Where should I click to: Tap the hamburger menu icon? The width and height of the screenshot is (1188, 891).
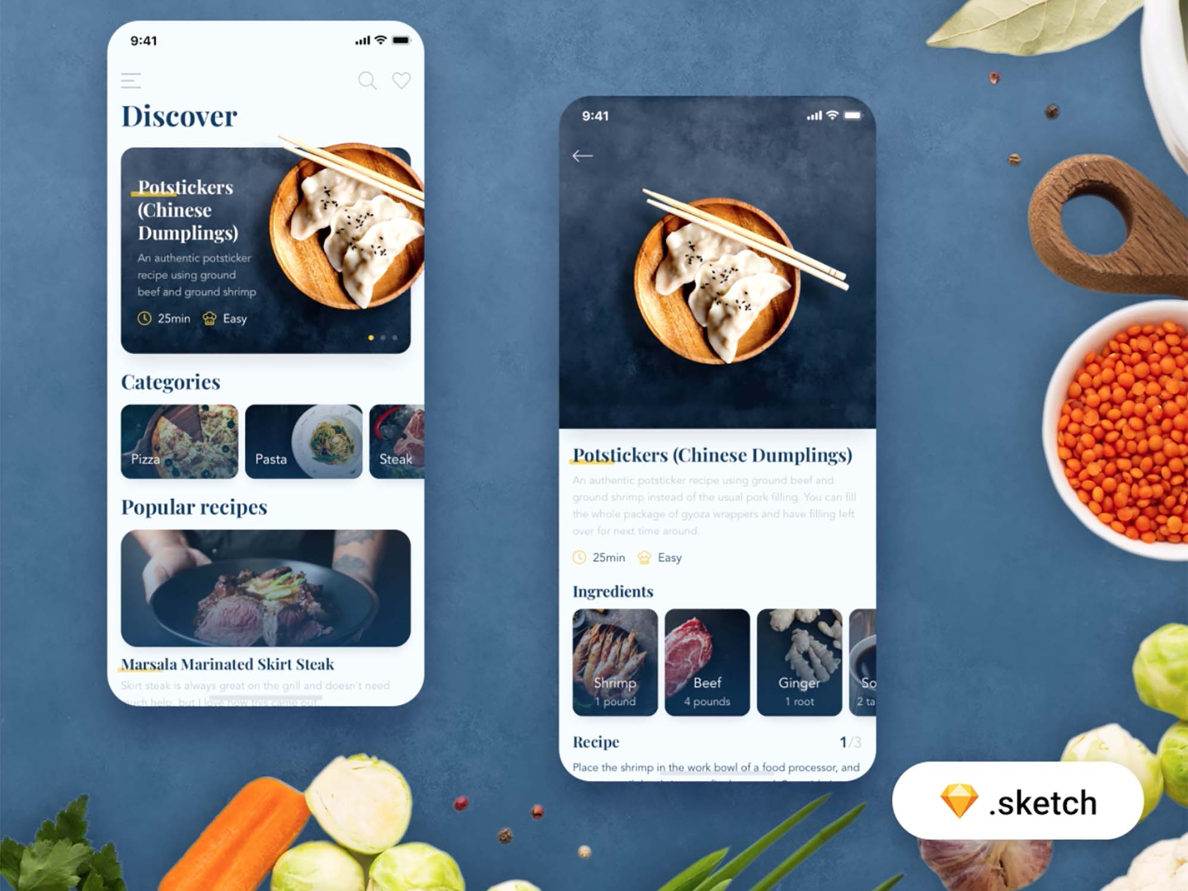click(131, 81)
